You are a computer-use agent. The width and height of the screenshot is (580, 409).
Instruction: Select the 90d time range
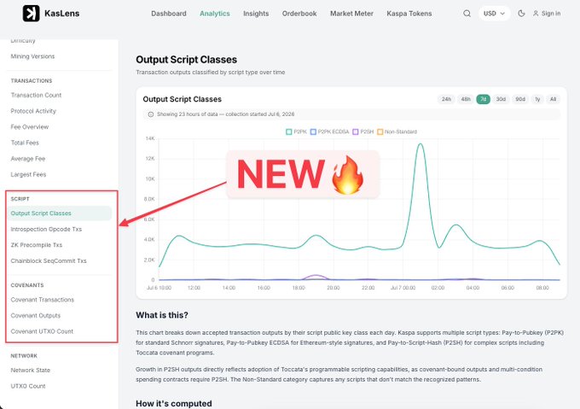coord(520,99)
